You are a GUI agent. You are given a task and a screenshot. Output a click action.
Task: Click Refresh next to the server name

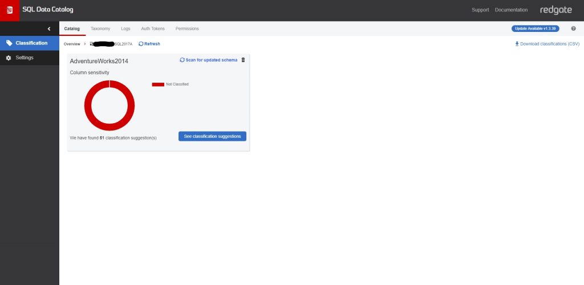[149, 44]
